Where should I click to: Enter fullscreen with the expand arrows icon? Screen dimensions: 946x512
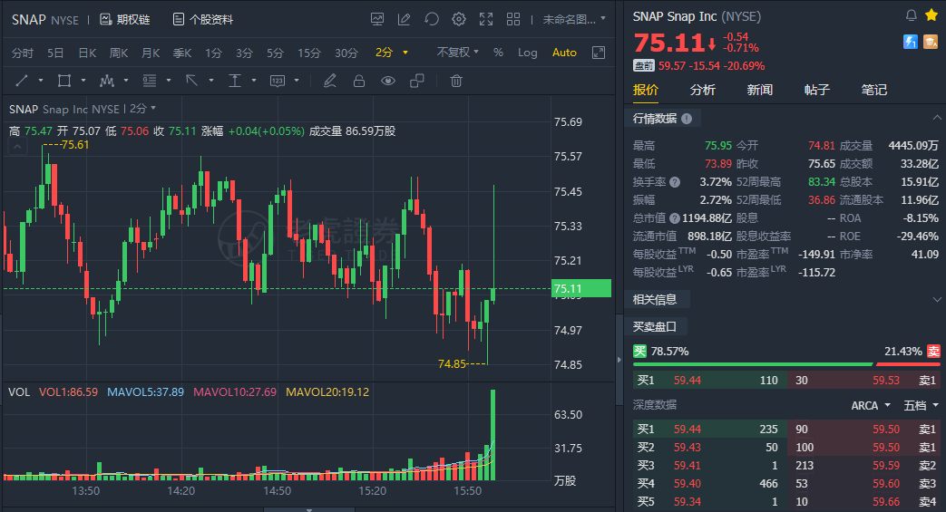tap(485, 19)
